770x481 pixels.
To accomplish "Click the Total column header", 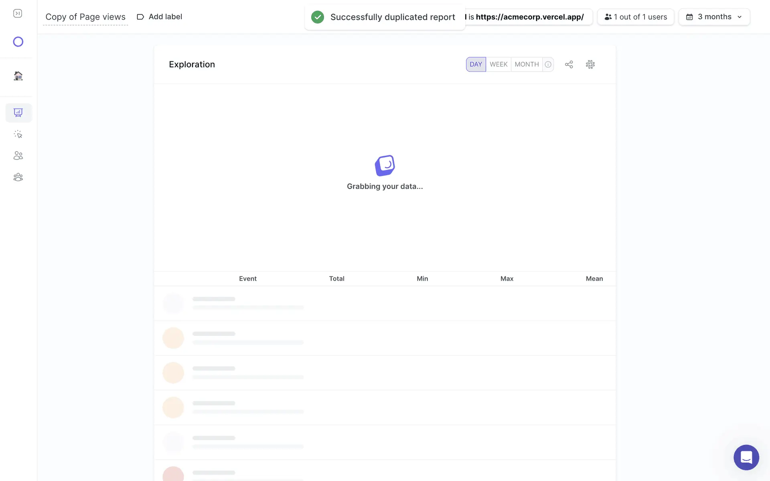I will [x=336, y=279].
